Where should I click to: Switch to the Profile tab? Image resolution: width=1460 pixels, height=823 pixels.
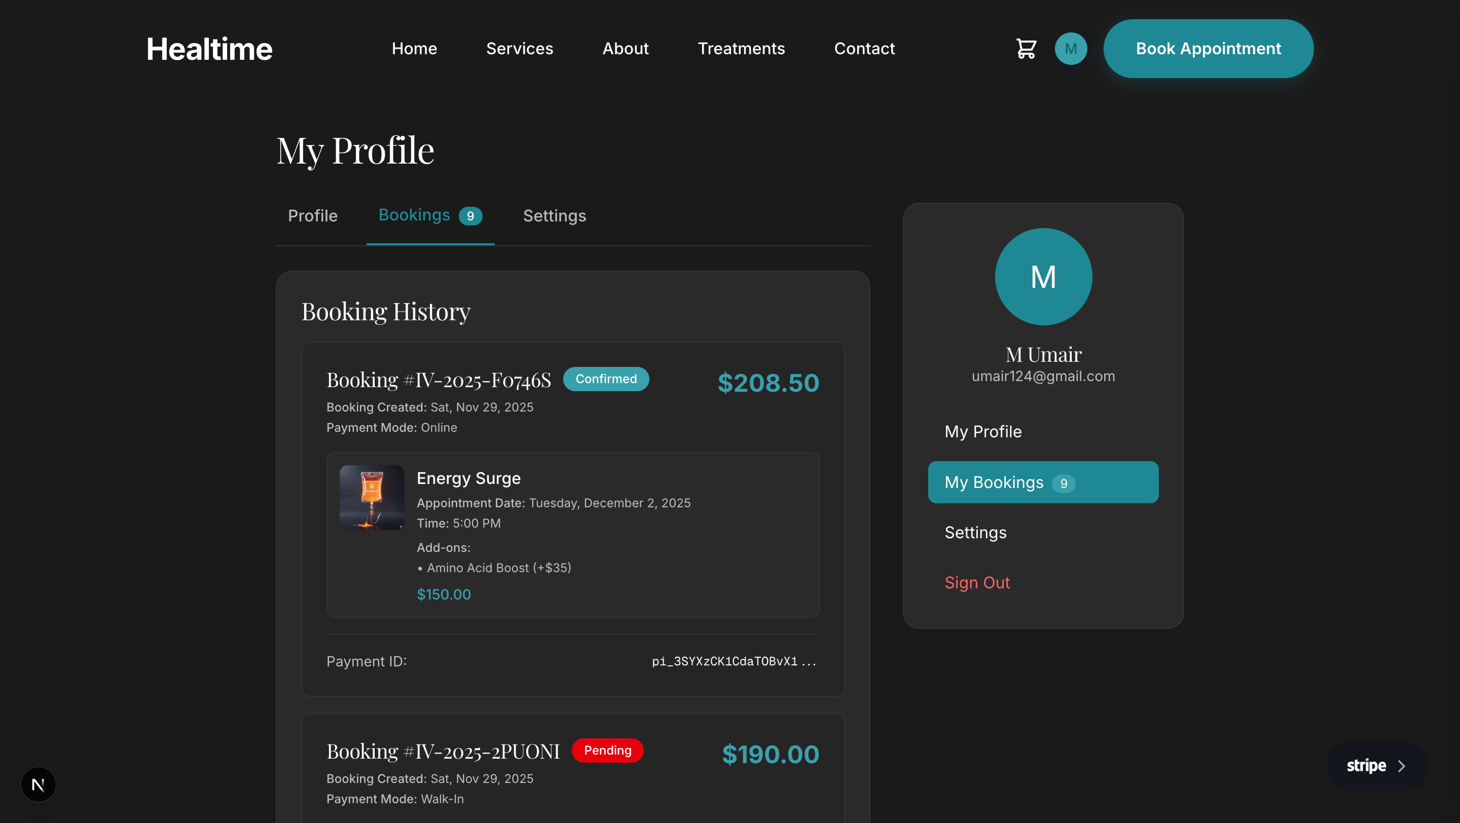[312, 216]
